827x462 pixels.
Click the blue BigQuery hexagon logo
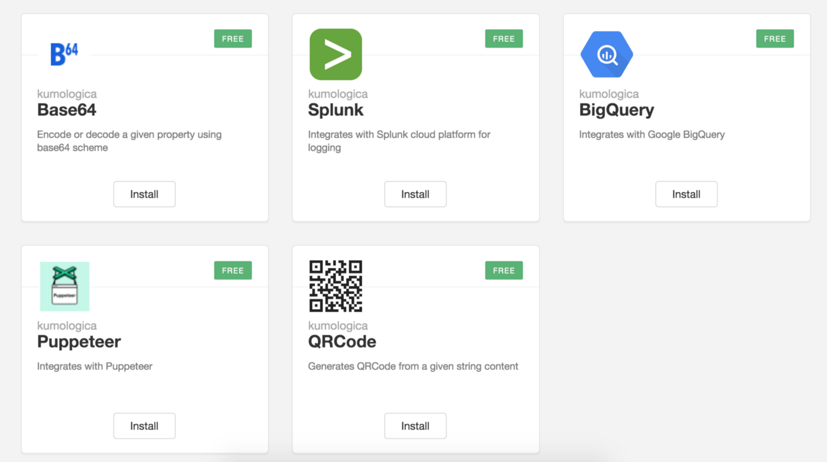coord(607,54)
